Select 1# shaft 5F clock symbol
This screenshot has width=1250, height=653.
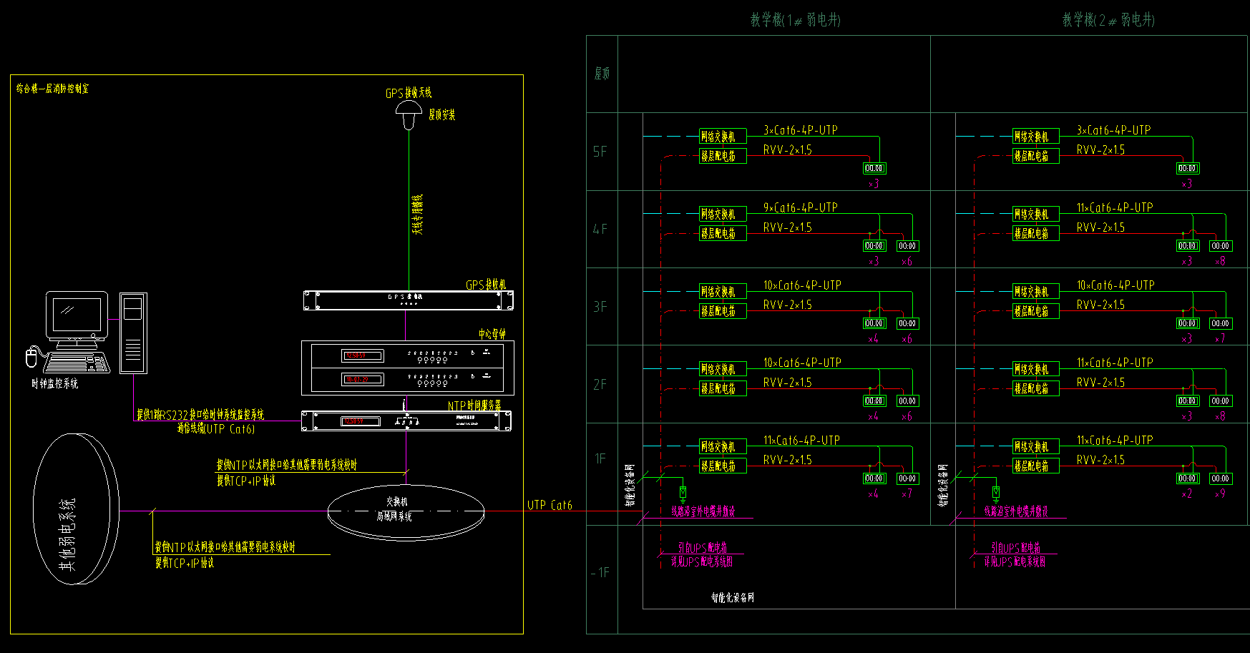point(874,169)
